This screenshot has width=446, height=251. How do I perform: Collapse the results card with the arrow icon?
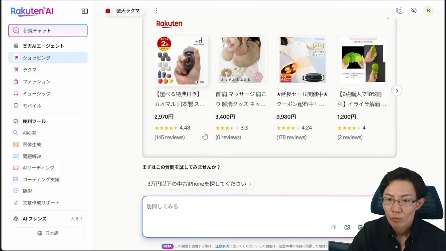pyautogui.click(x=388, y=18)
